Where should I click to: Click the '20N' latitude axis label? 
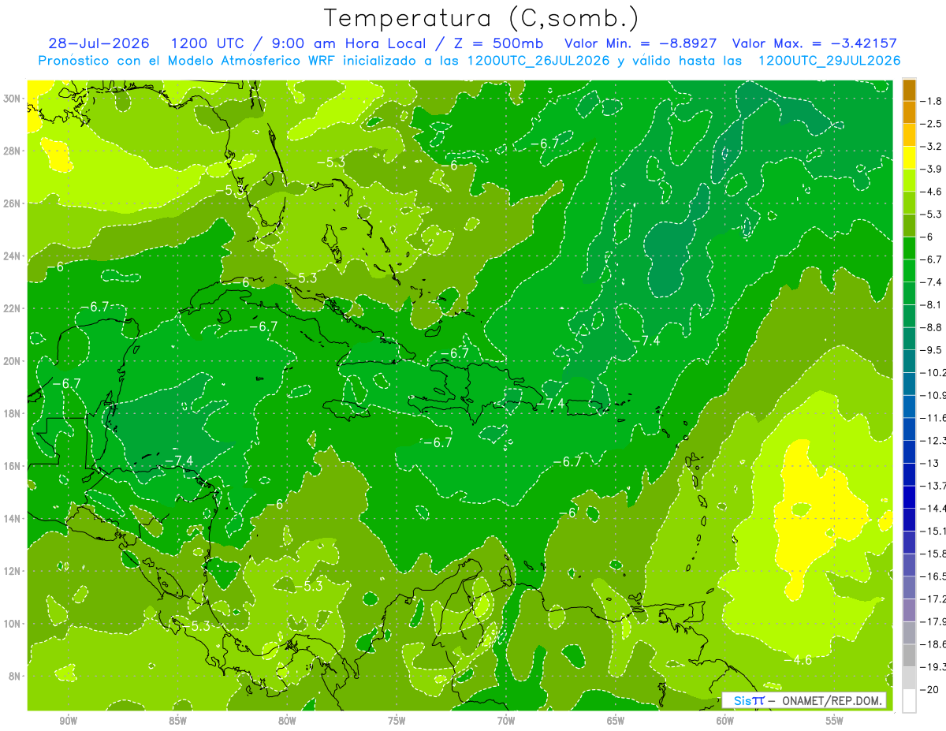[x=12, y=361]
